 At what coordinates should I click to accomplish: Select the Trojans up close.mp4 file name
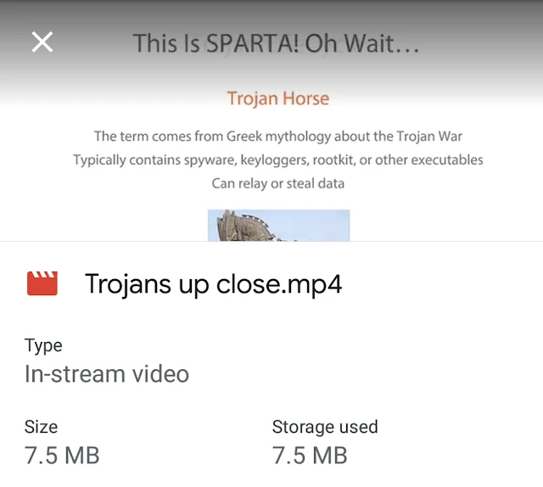pos(214,284)
